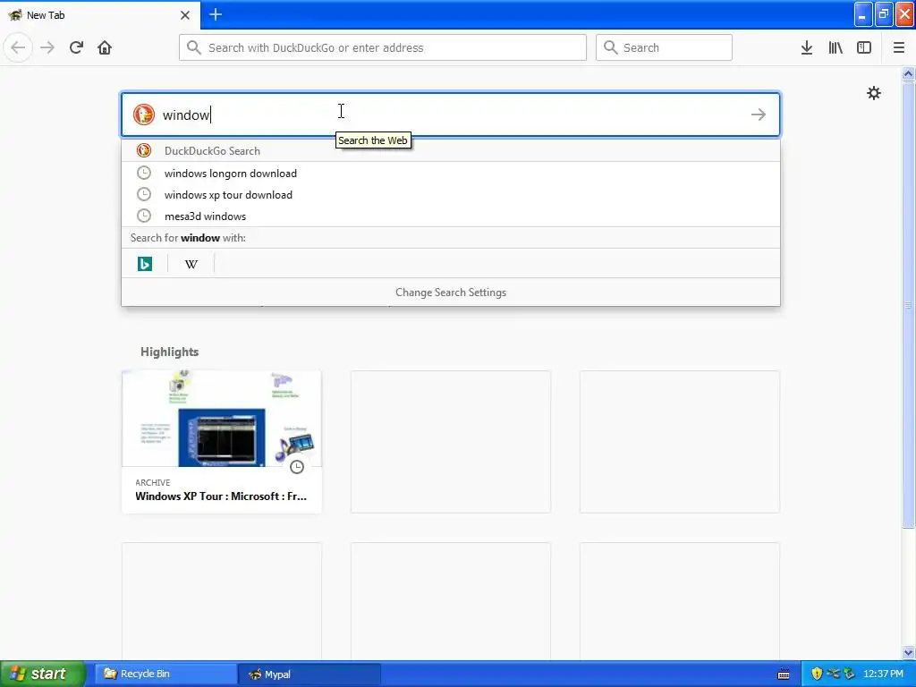Open the Library bookshelf icon

(x=835, y=47)
